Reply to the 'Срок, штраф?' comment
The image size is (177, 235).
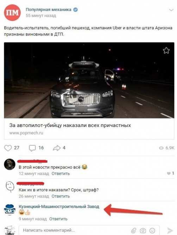tap(61, 196)
